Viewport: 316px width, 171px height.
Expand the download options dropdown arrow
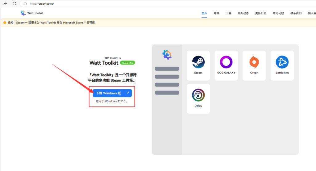coord(128,93)
